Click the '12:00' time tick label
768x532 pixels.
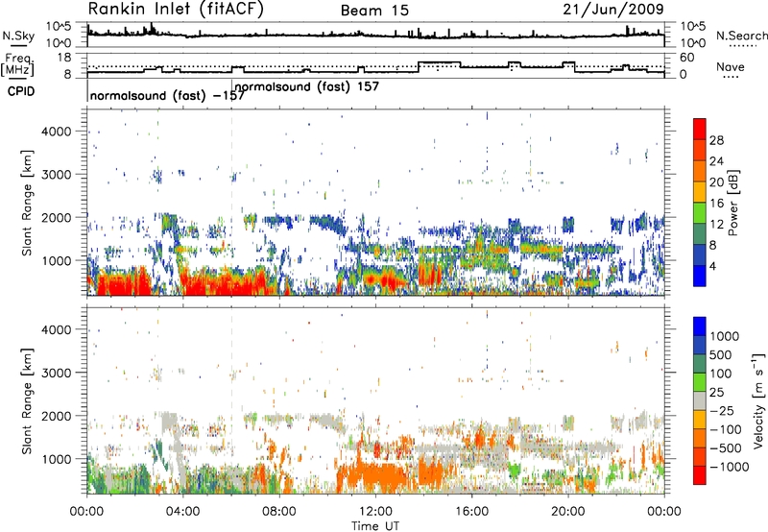pyautogui.click(x=375, y=512)
